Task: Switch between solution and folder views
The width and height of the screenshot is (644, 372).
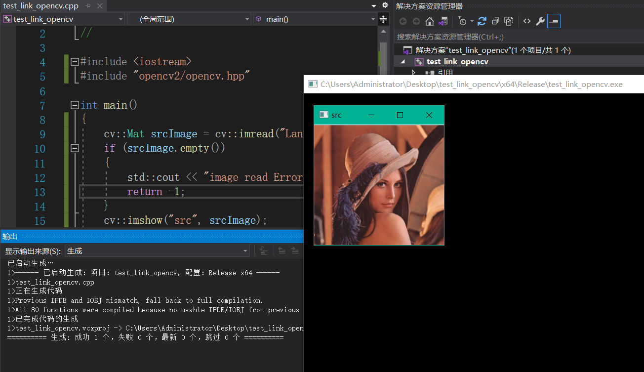Action: 443,21
